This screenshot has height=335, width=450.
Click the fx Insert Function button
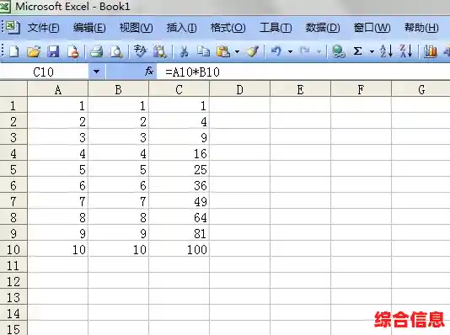[x=149, y=71]
